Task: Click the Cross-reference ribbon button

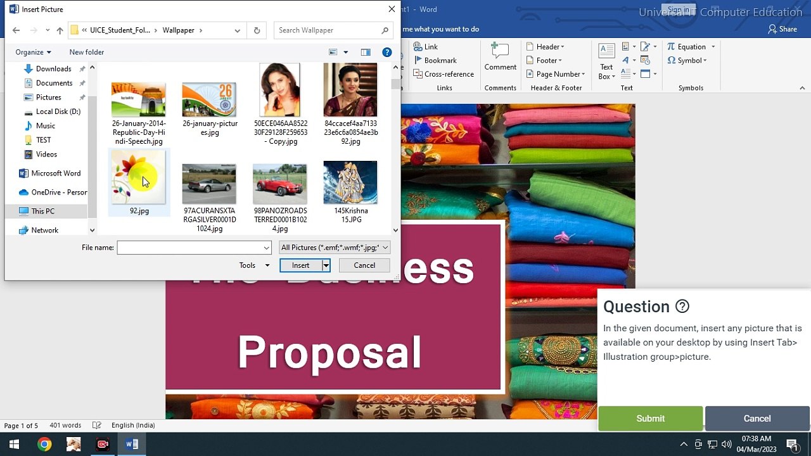Action: click(444, 74)
